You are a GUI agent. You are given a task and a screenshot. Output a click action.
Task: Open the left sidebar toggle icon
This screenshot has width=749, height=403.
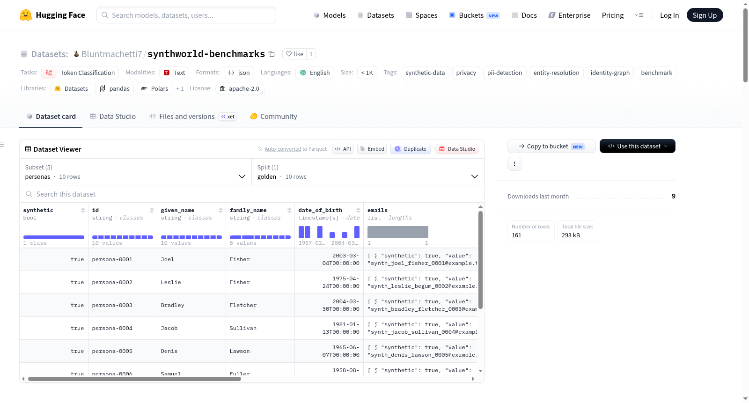[x=2, y=145]
